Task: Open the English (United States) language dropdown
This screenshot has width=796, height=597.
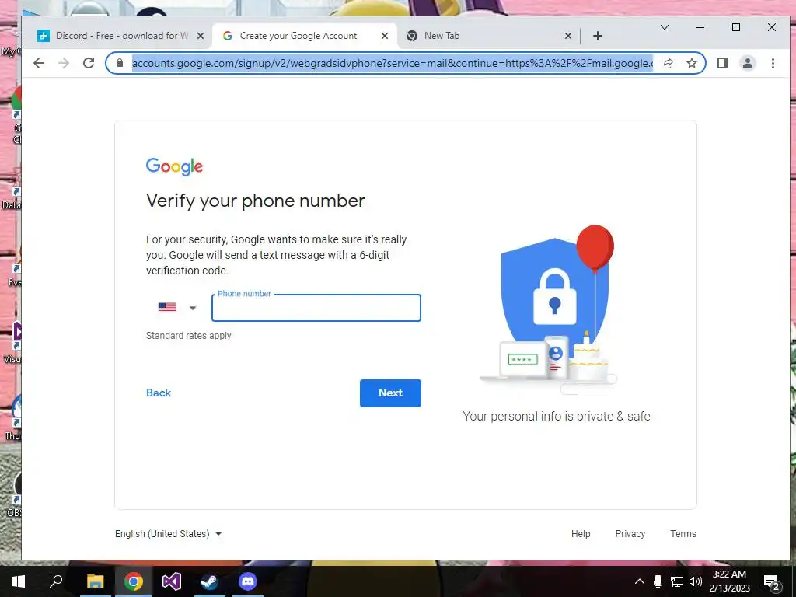Action: pyautogui.click(x=168, y=533)
